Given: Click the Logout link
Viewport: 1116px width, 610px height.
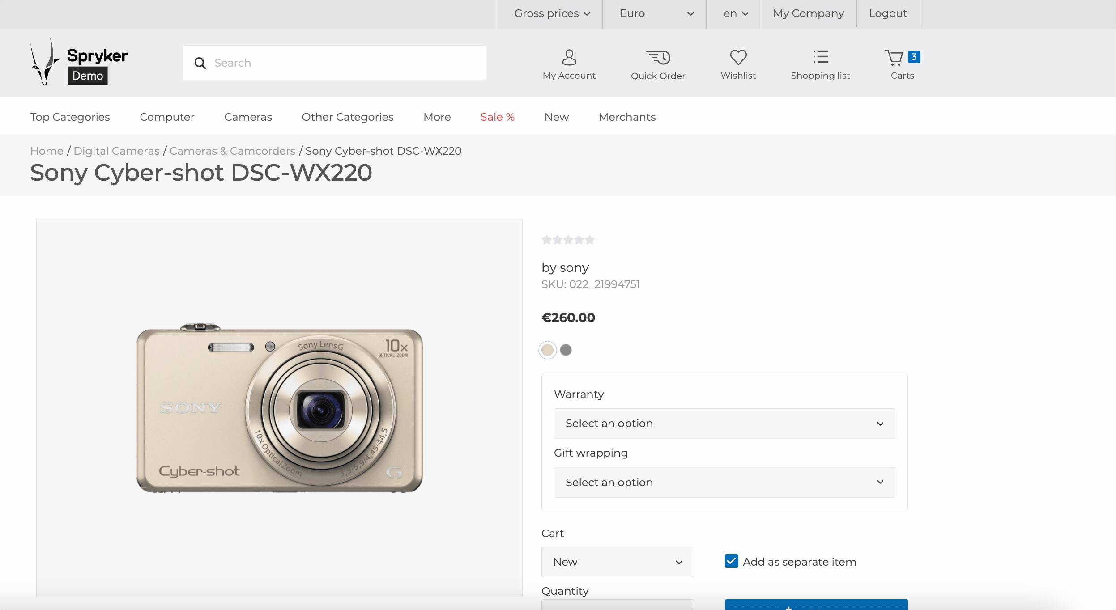Looking at the screenshot, I should [888, 13].
